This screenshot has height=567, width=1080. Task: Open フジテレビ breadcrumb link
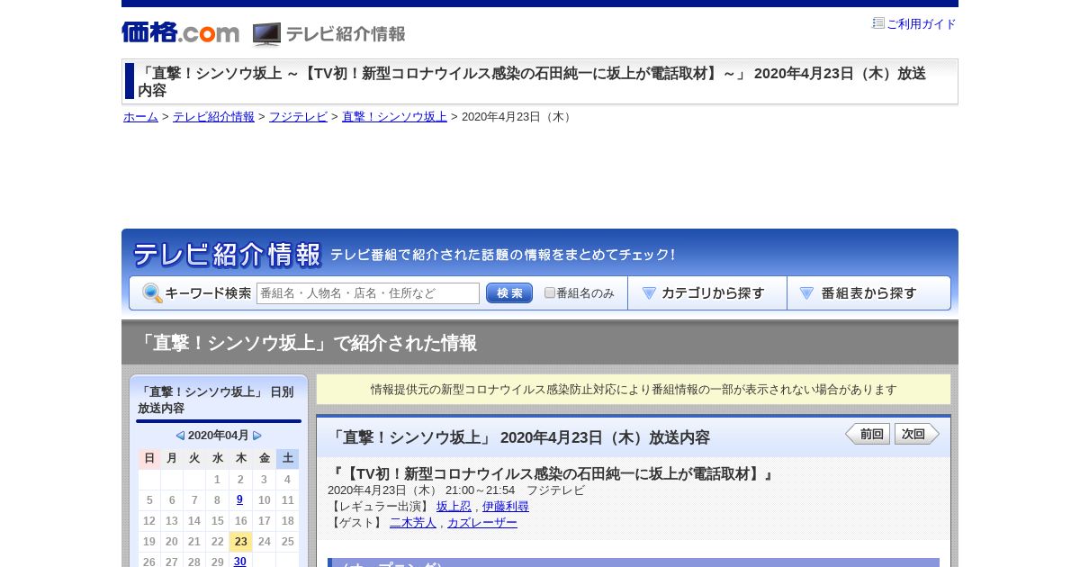click(298, 117)
